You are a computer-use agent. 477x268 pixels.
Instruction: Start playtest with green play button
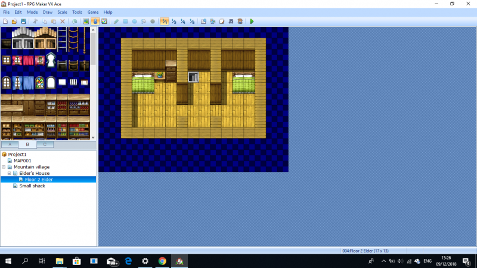pyautogui.click(x=252, y=21)
